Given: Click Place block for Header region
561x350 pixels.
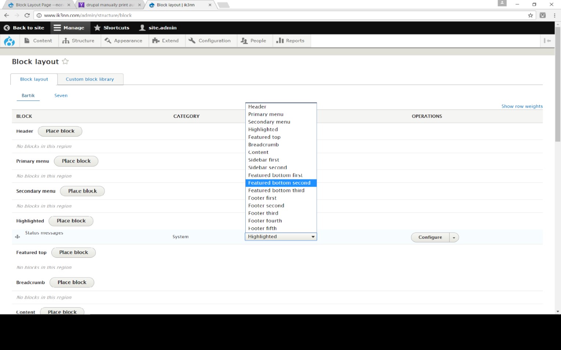Looking at the screenshot, I should pyautogui.click(x=60, y=131).
